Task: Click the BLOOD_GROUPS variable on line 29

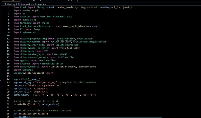Action: pos(21,95)
